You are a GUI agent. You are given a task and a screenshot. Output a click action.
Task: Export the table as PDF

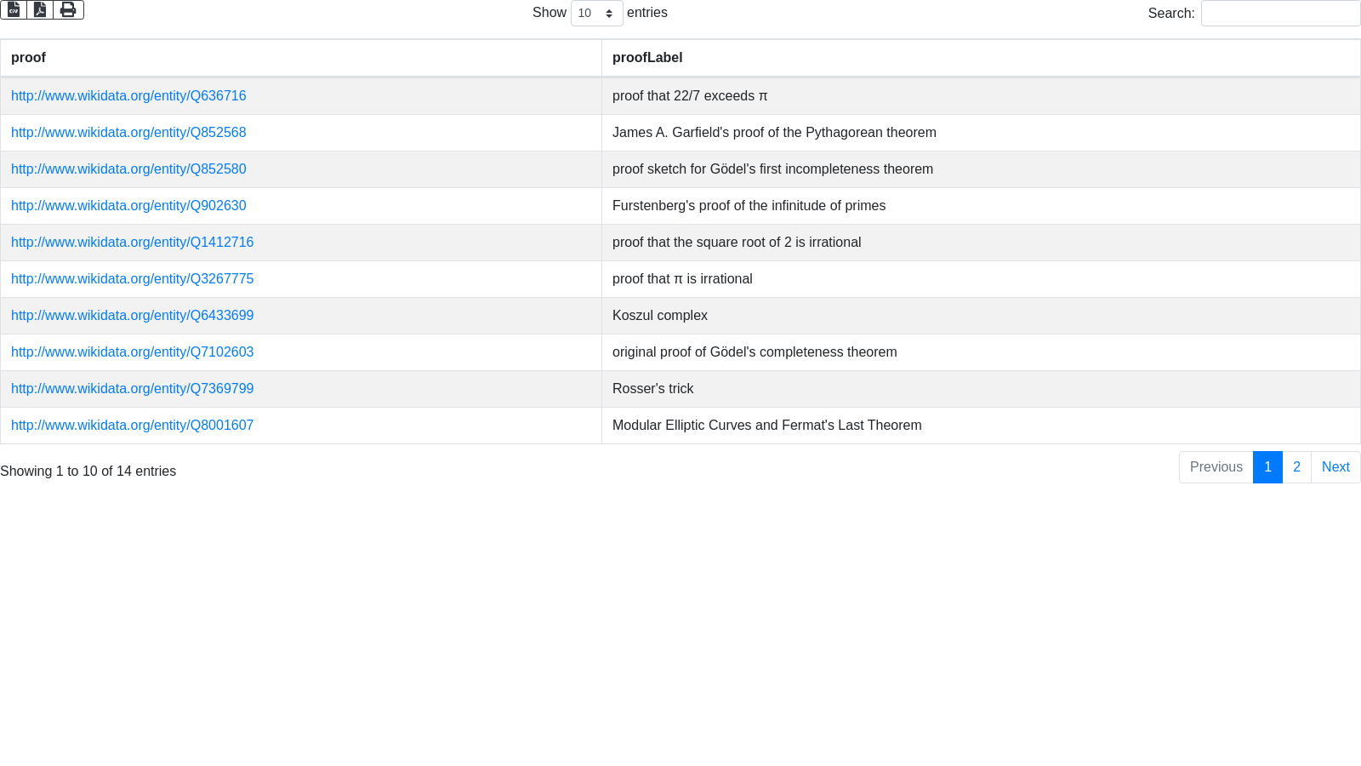tap(40, 9)
